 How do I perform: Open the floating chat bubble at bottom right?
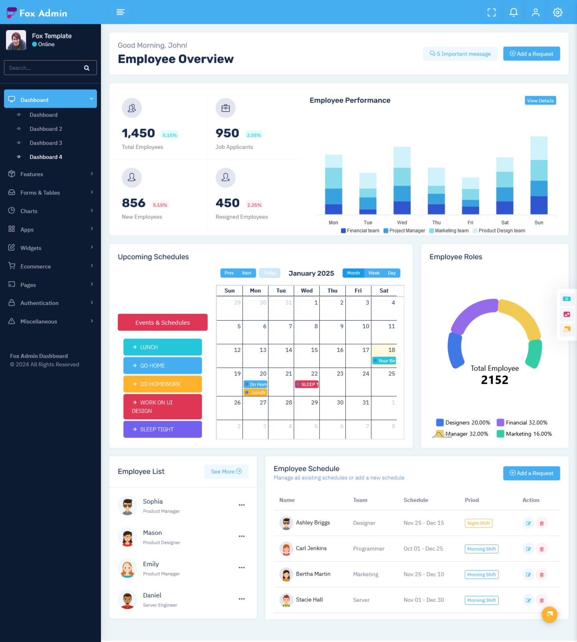point(549,614)
